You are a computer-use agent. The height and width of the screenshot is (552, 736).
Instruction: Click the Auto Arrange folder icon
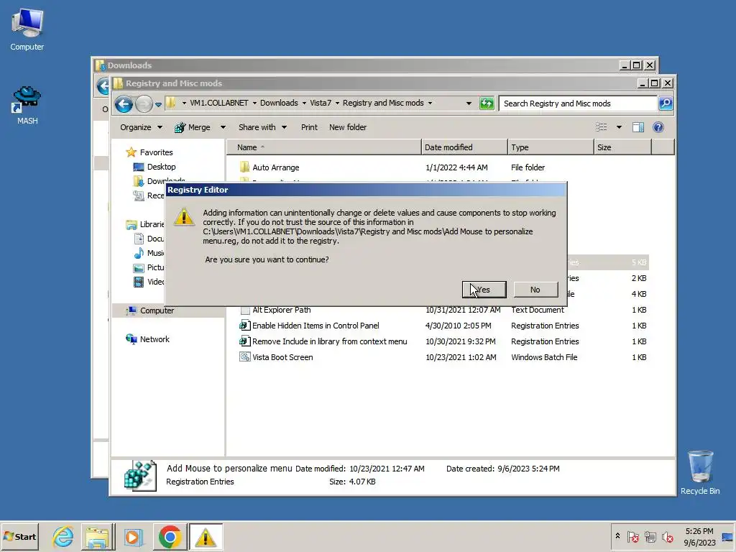point(244,167)
